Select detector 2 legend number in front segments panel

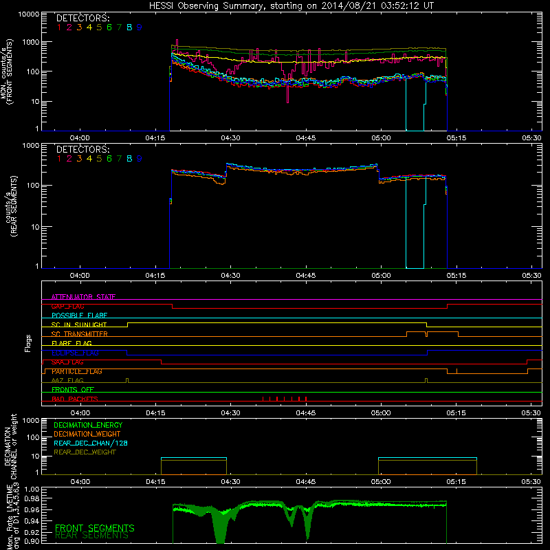pos(69,27)
